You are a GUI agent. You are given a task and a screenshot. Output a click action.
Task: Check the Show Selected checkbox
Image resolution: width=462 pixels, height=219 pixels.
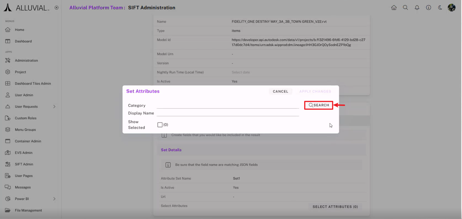pyautogui.click(x=160, y=125)
